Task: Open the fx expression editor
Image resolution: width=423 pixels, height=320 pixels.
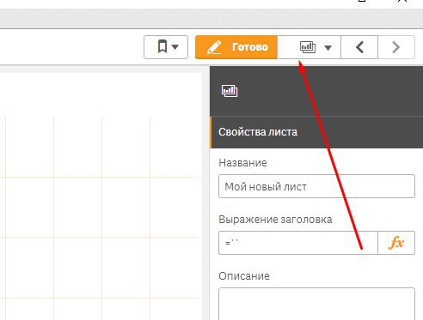Action: [x=396, y=243]
